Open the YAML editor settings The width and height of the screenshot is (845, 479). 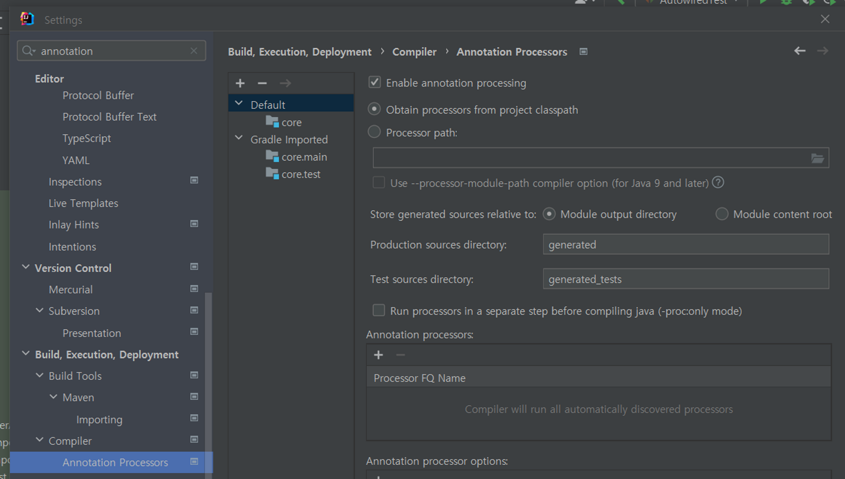coord(76,160)
